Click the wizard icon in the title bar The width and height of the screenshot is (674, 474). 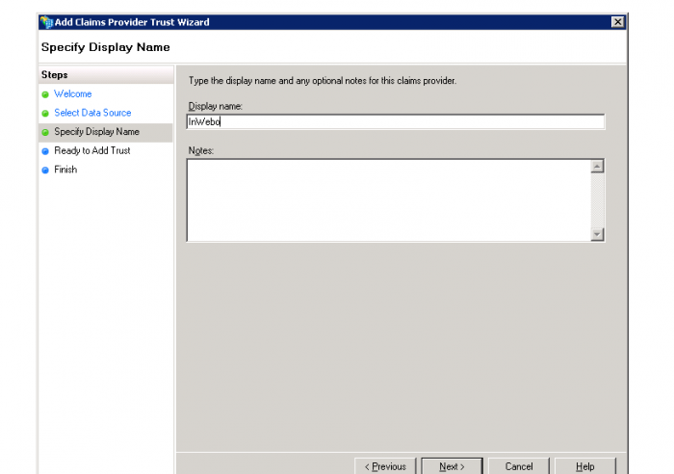click(x=46, y=22)
